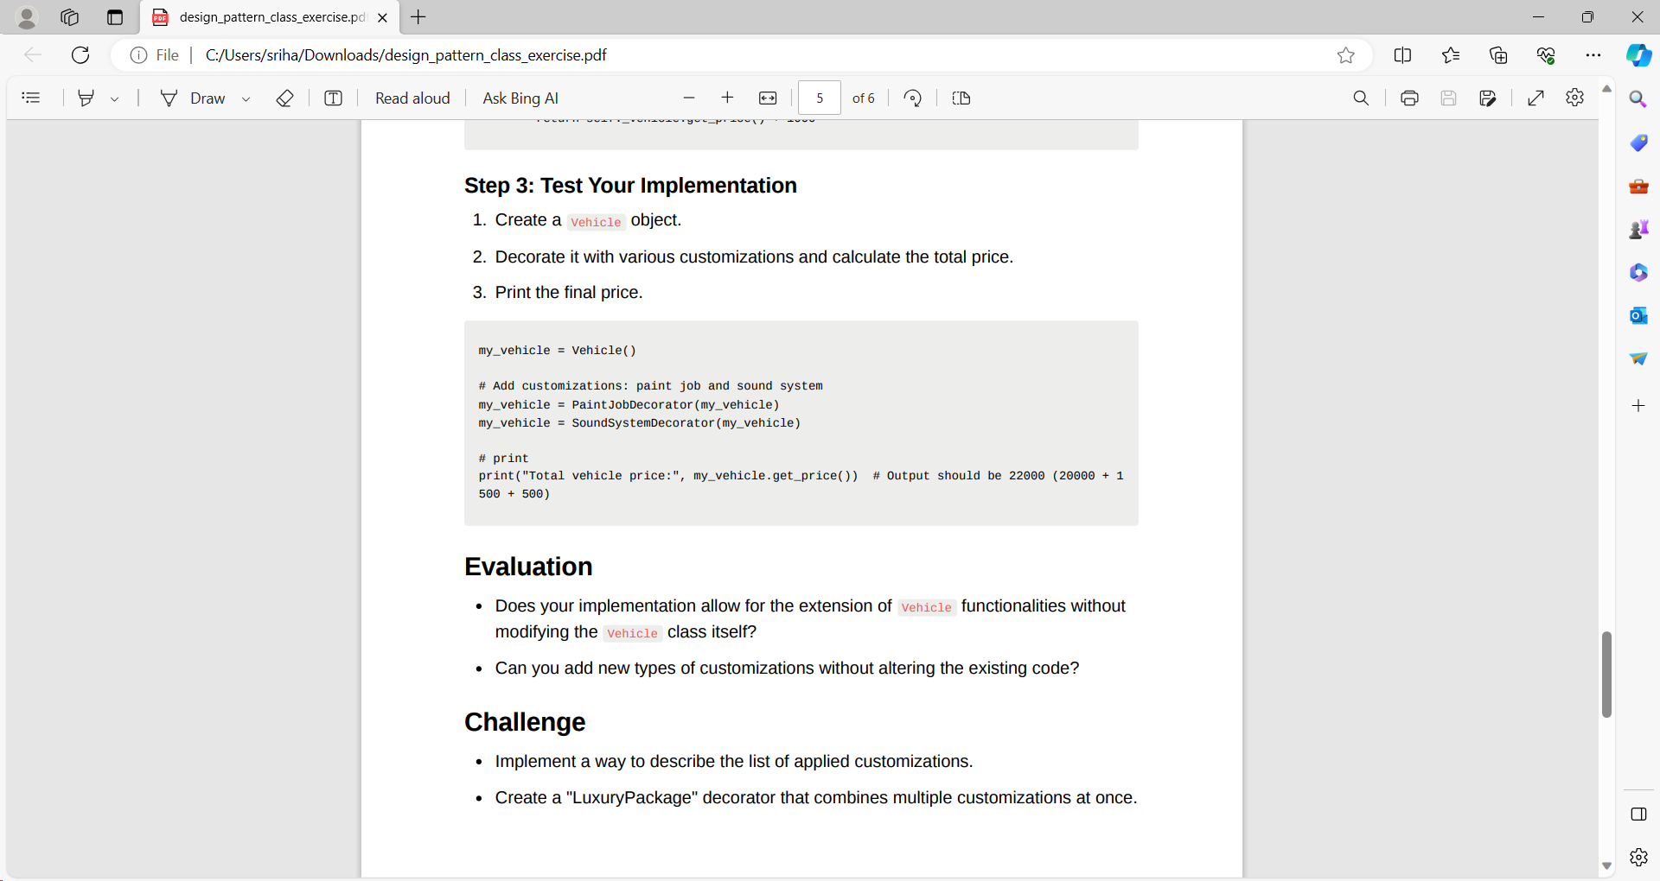This screenshot has height=881, width=1660.
Task: Open Copilot in the Edge sidebar
Action: click(1638, 54)
